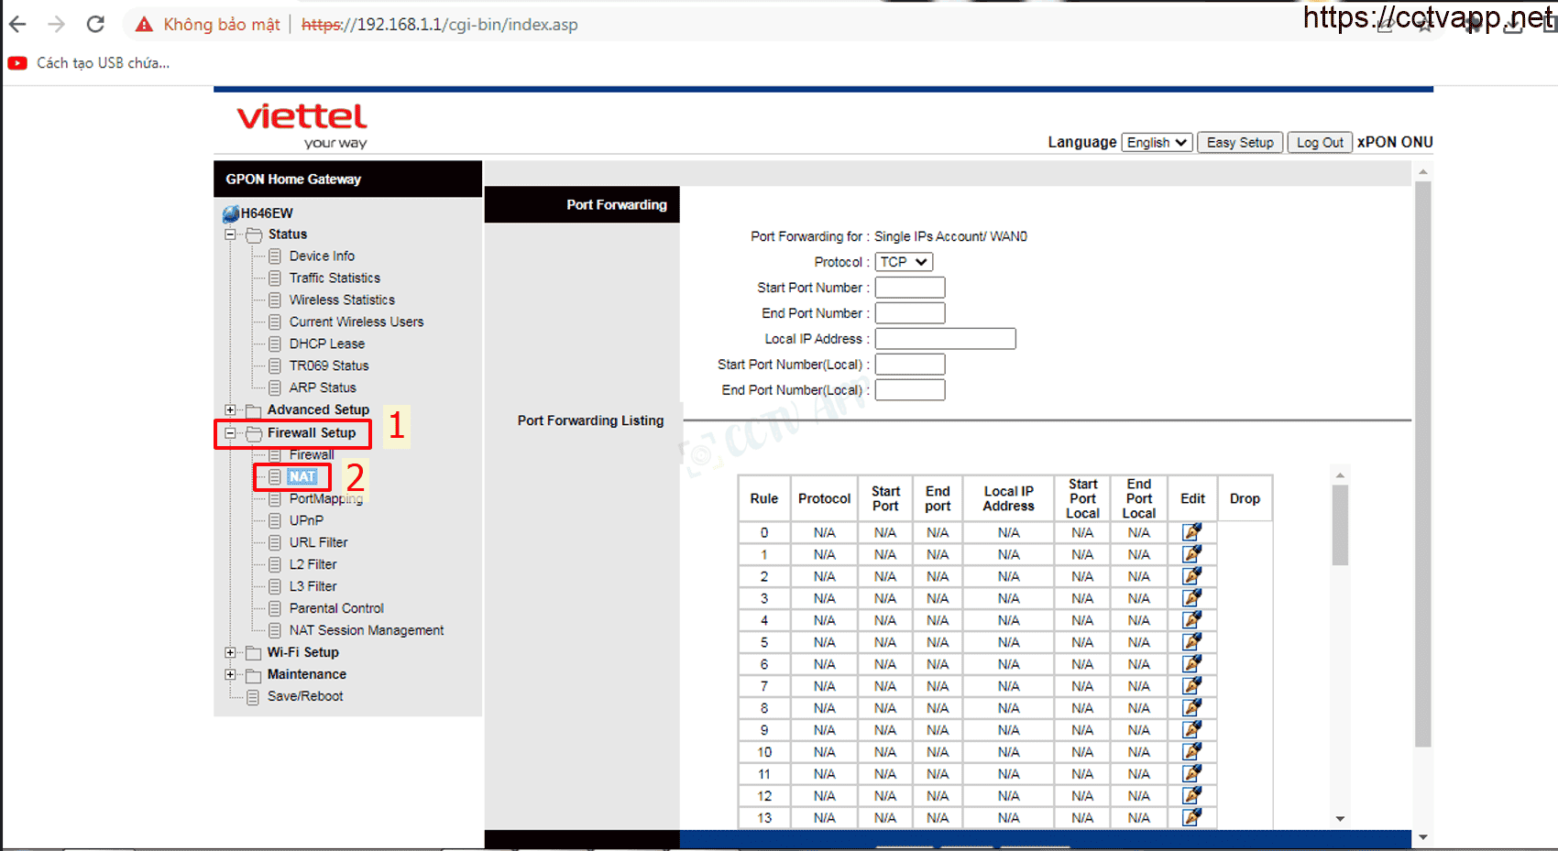Screen dimensions: 1558x851
Task: Select URL Filter in the sidebar
Action: point(318,542)
